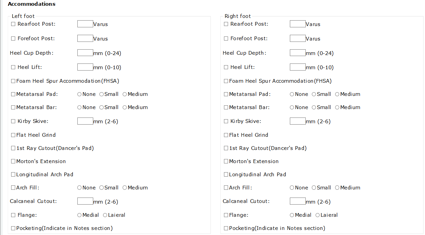Check Forefoot Post on right foot
The height and width of the screenshot is (235, 425).
(226, 38)
